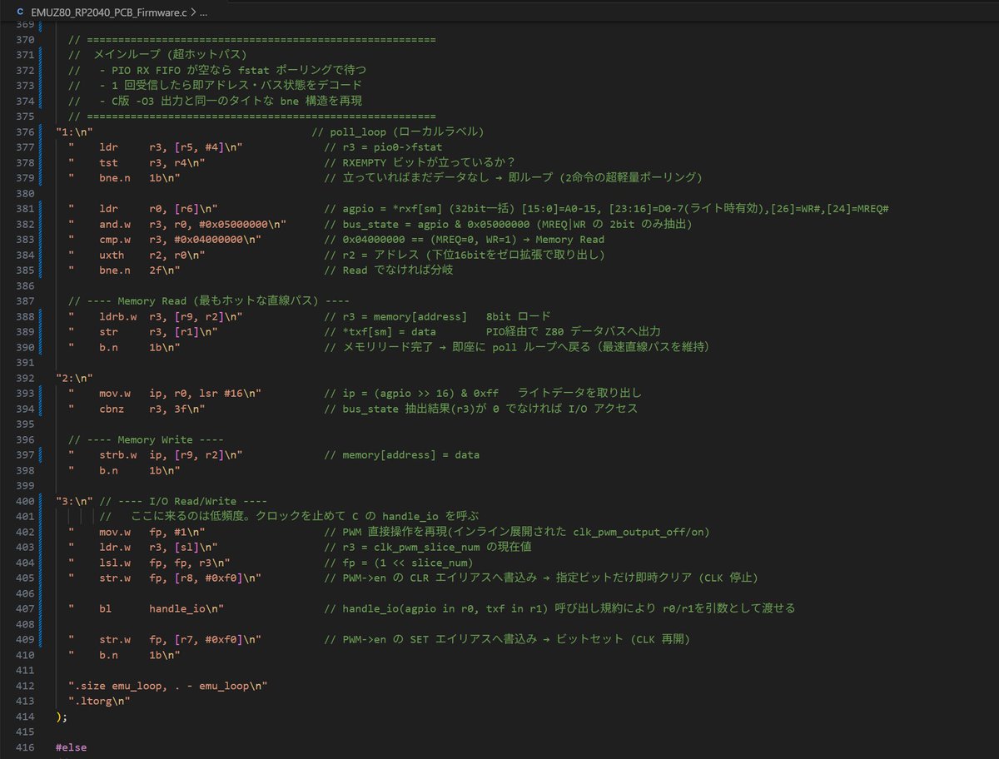Click the cmp.w instruction on line 383
The height and width of the screenshot is (759, 999).
tap(115, 238)
